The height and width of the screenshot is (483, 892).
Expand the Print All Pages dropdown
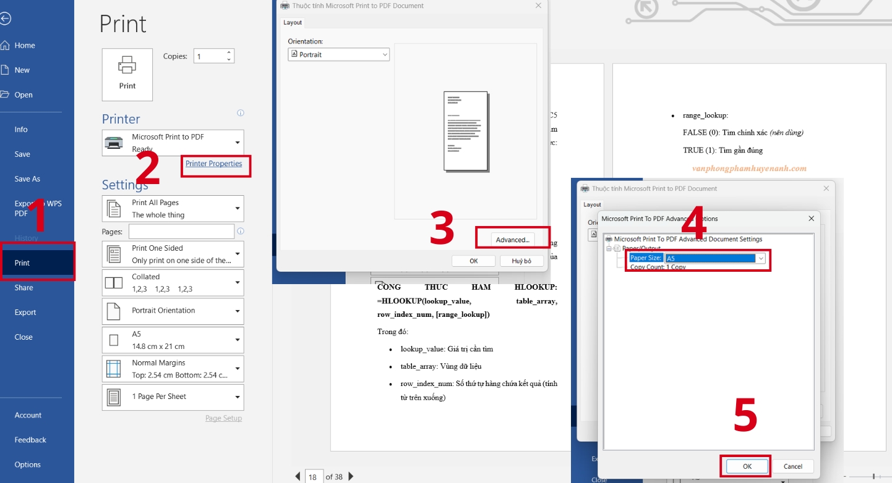click(173, 209)
